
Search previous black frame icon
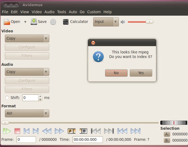pos(96,131)
